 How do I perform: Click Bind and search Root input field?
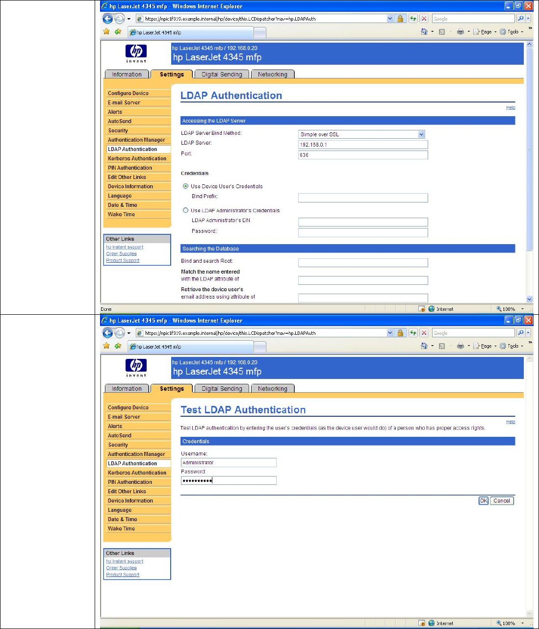tap(363, 263)
